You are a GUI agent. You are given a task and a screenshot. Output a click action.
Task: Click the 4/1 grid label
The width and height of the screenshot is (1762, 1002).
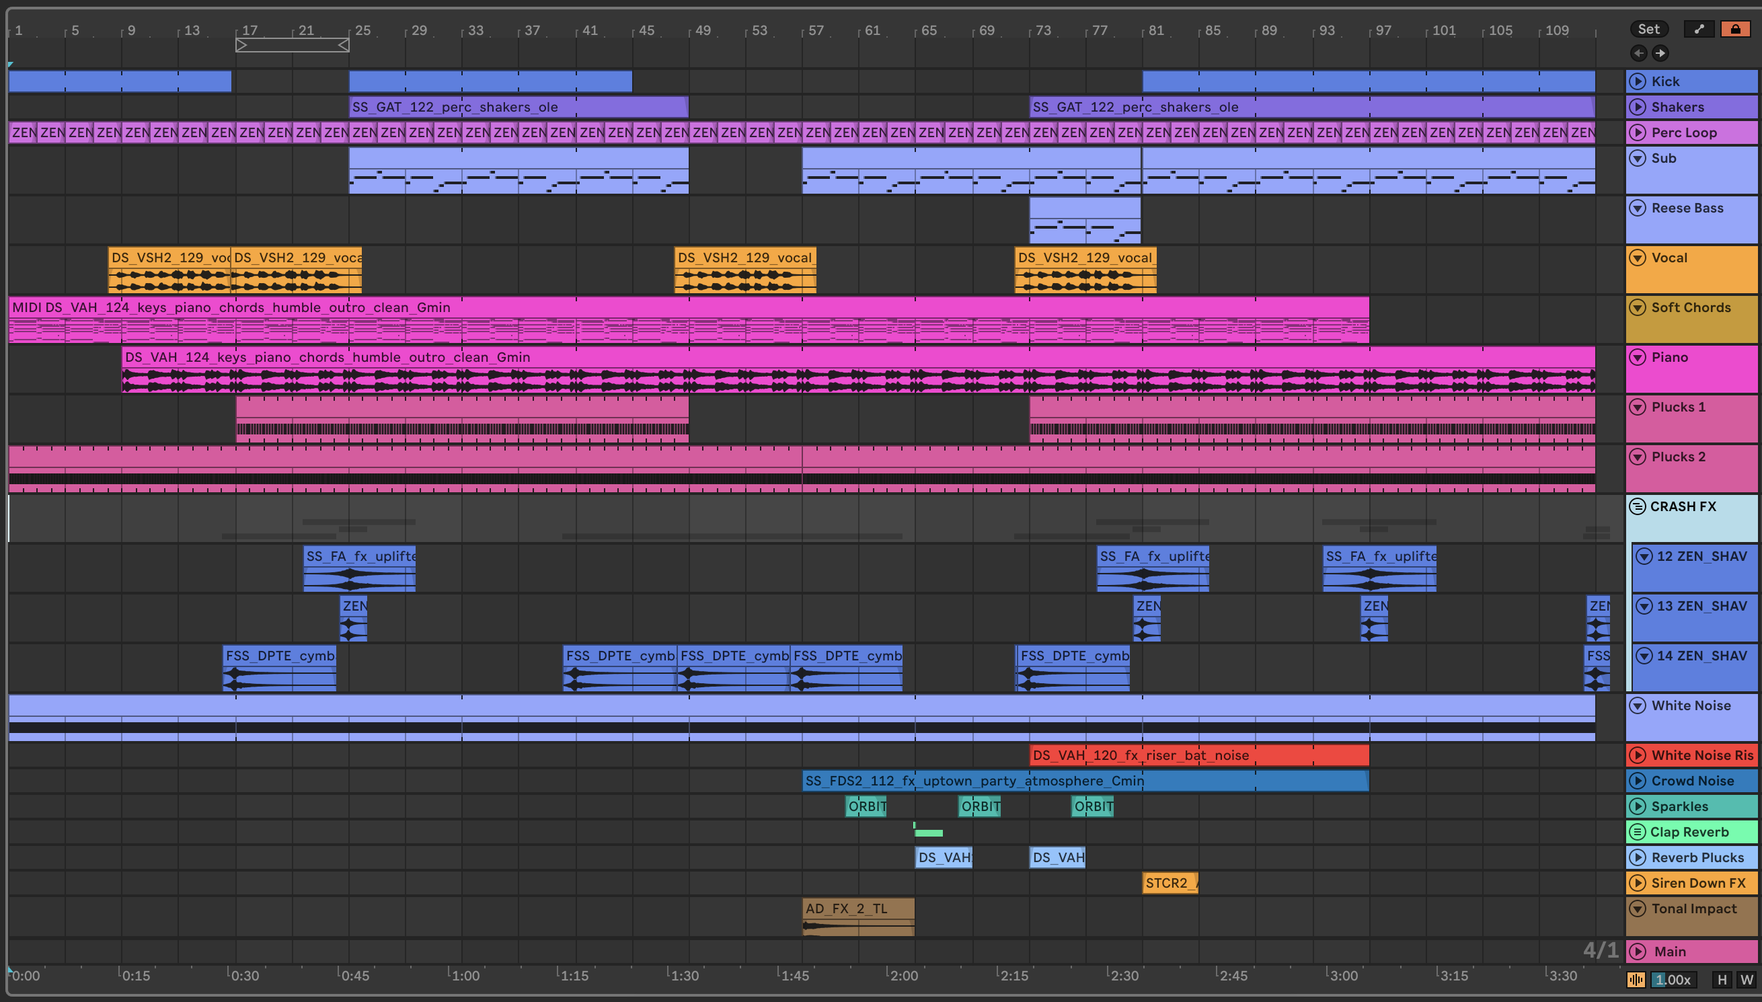(x=1601, y=950)
